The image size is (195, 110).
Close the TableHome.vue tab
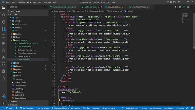tap(101, 7)
